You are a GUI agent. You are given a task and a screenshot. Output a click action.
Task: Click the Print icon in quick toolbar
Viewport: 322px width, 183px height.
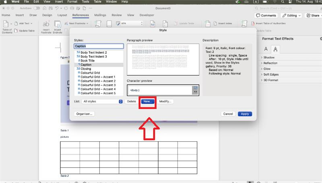(72, 8)
